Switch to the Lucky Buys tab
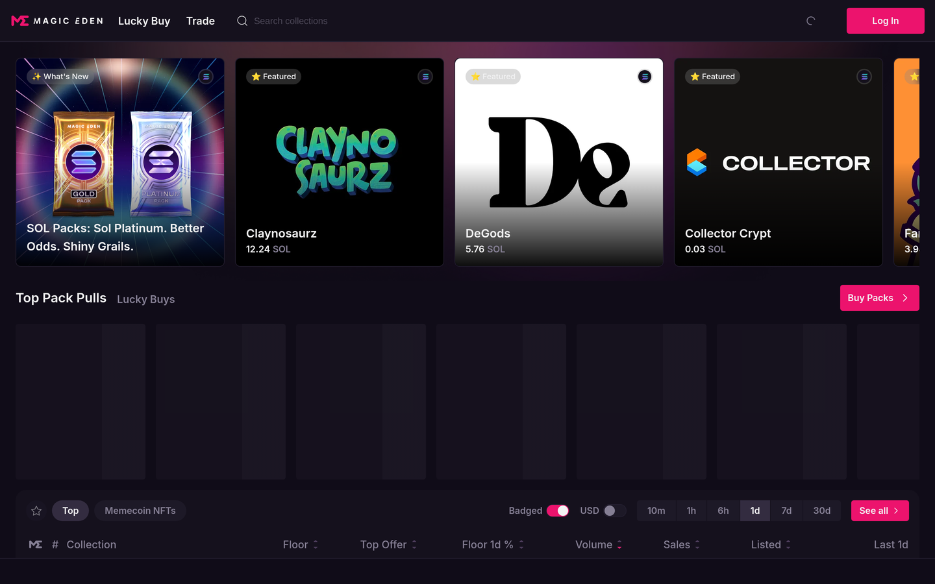The width and height of the screenshot is (935, 584). point(146,299)
